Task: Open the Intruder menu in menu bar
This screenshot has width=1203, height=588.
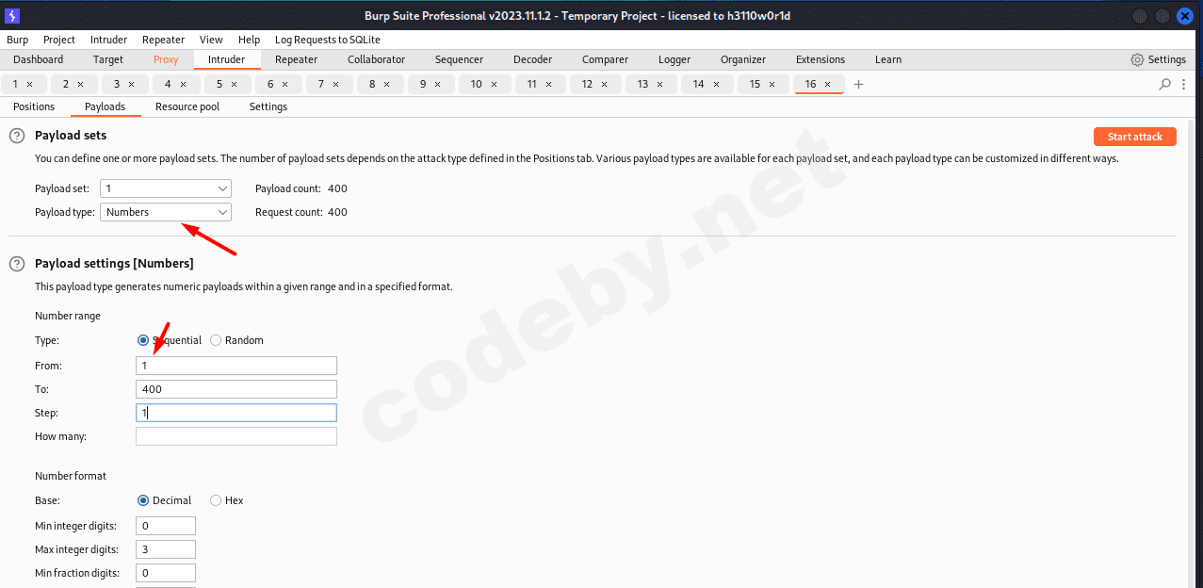Action: tap(109, 40)
